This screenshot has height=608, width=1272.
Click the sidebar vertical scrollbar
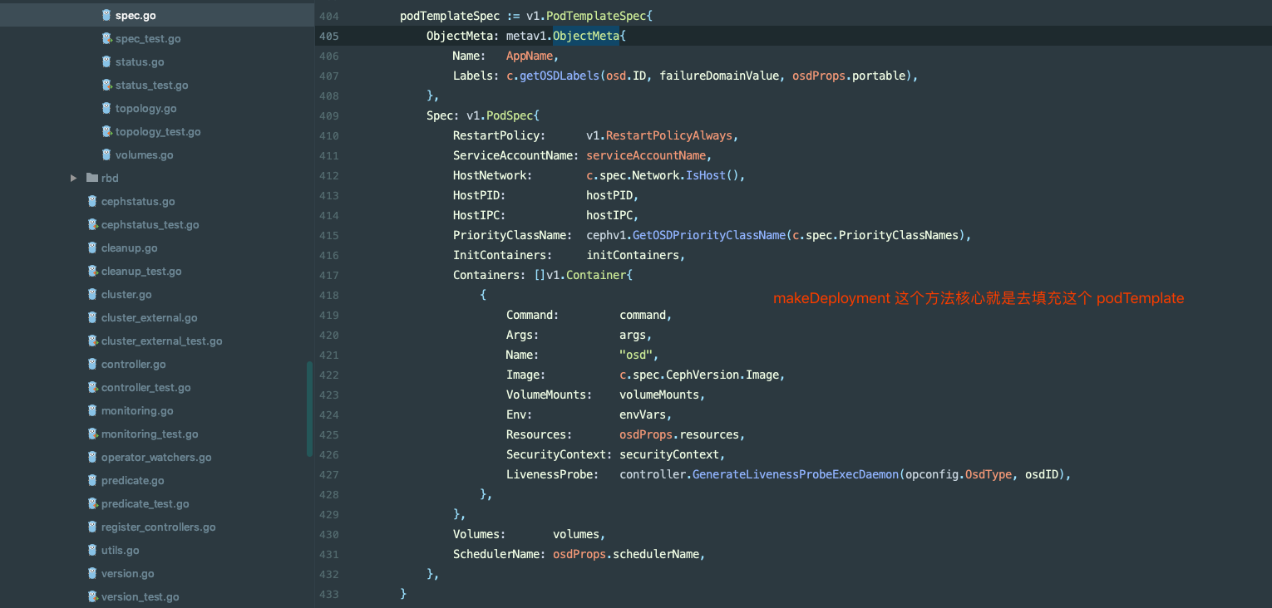[x=309, y=409]
